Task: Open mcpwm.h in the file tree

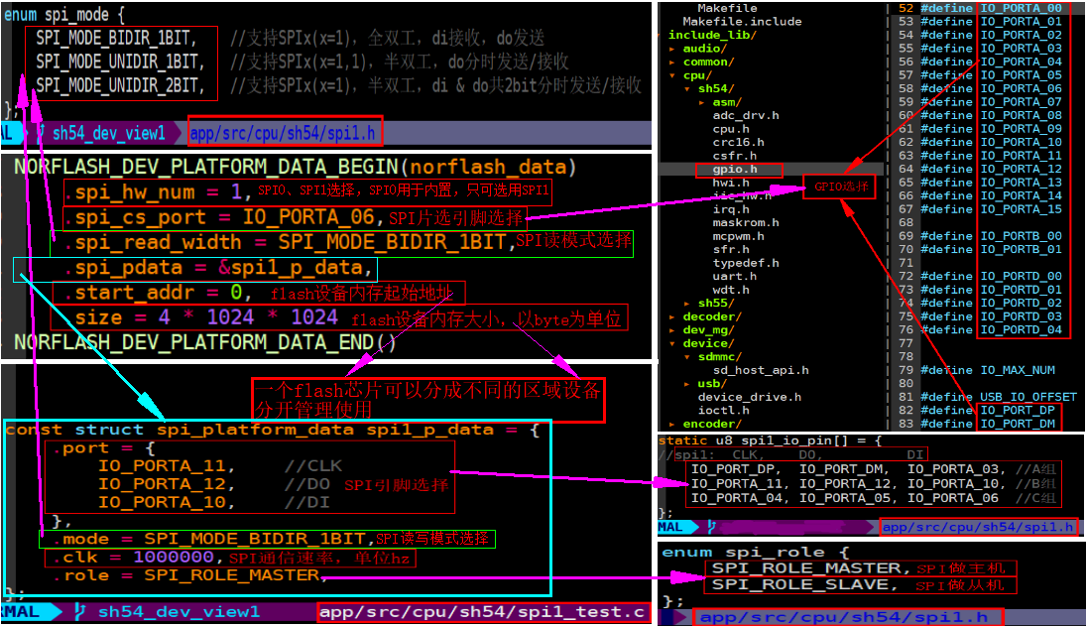Action: [x=738, y=236]
